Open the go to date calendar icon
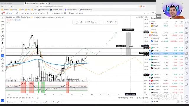This screenshot has height=106, width=189. pos(38,98)
